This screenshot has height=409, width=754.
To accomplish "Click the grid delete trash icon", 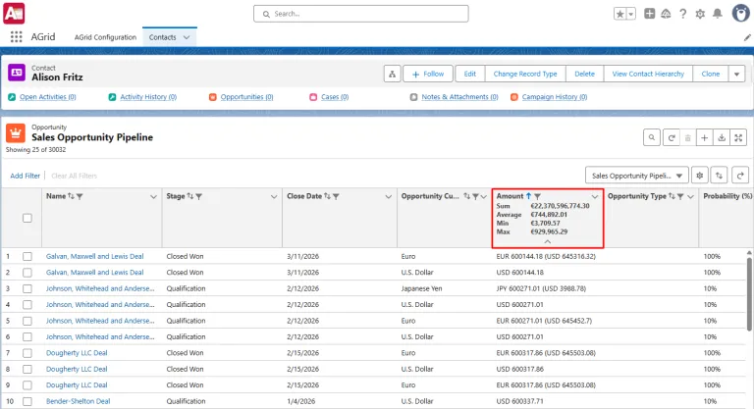I will tap(687, 138).
